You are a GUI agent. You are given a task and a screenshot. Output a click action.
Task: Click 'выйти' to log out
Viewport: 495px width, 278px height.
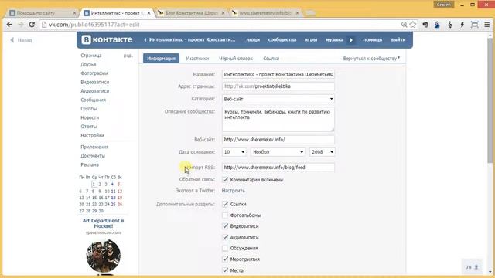click(x=398, y=39)
